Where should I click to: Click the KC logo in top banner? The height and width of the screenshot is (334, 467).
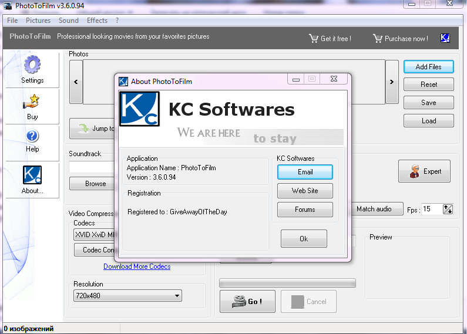[445, 38]
